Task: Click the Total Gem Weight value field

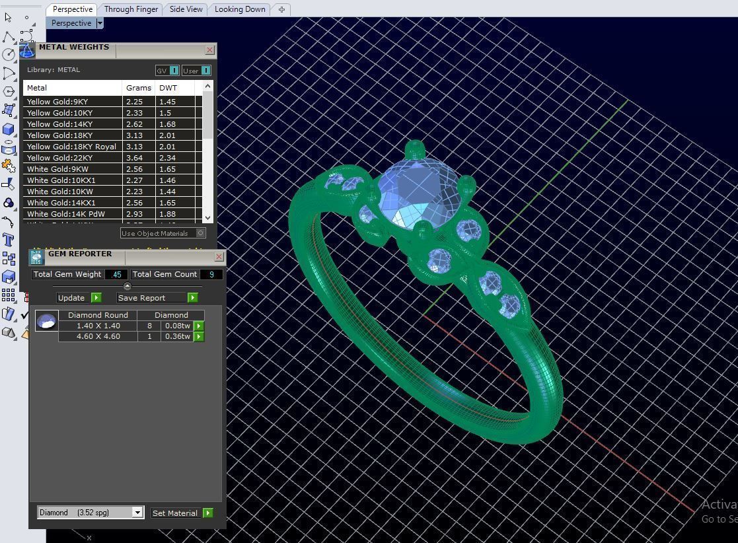Action: [x=116, y=274]
